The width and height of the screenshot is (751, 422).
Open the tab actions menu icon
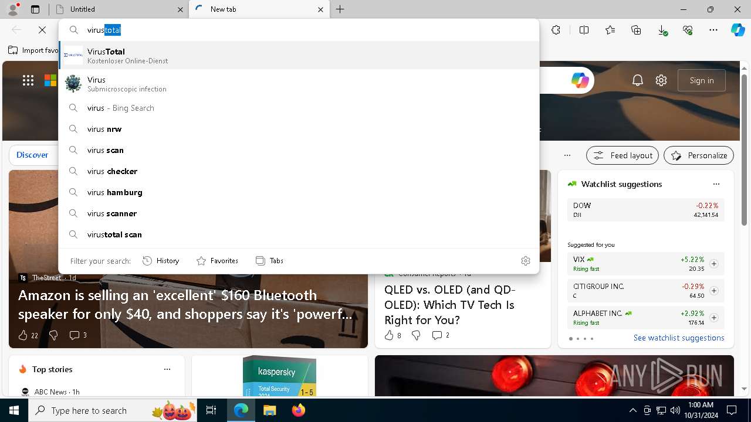click(x=35, y=9)
